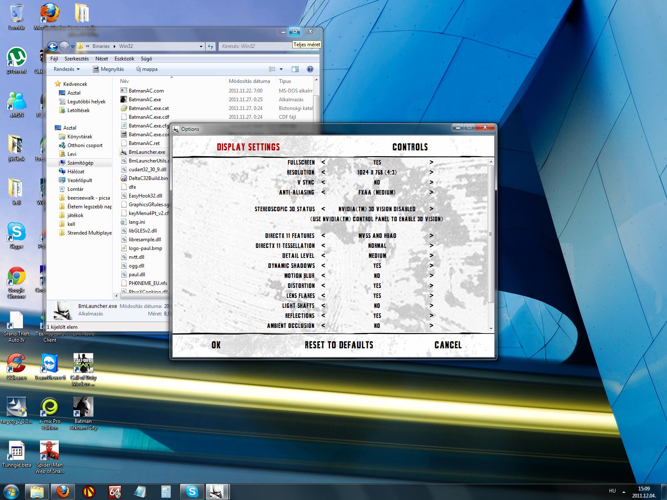Raise Detail Level with the right arrow
The height and width of the screenshot is (500, 667).
[431, 256]
